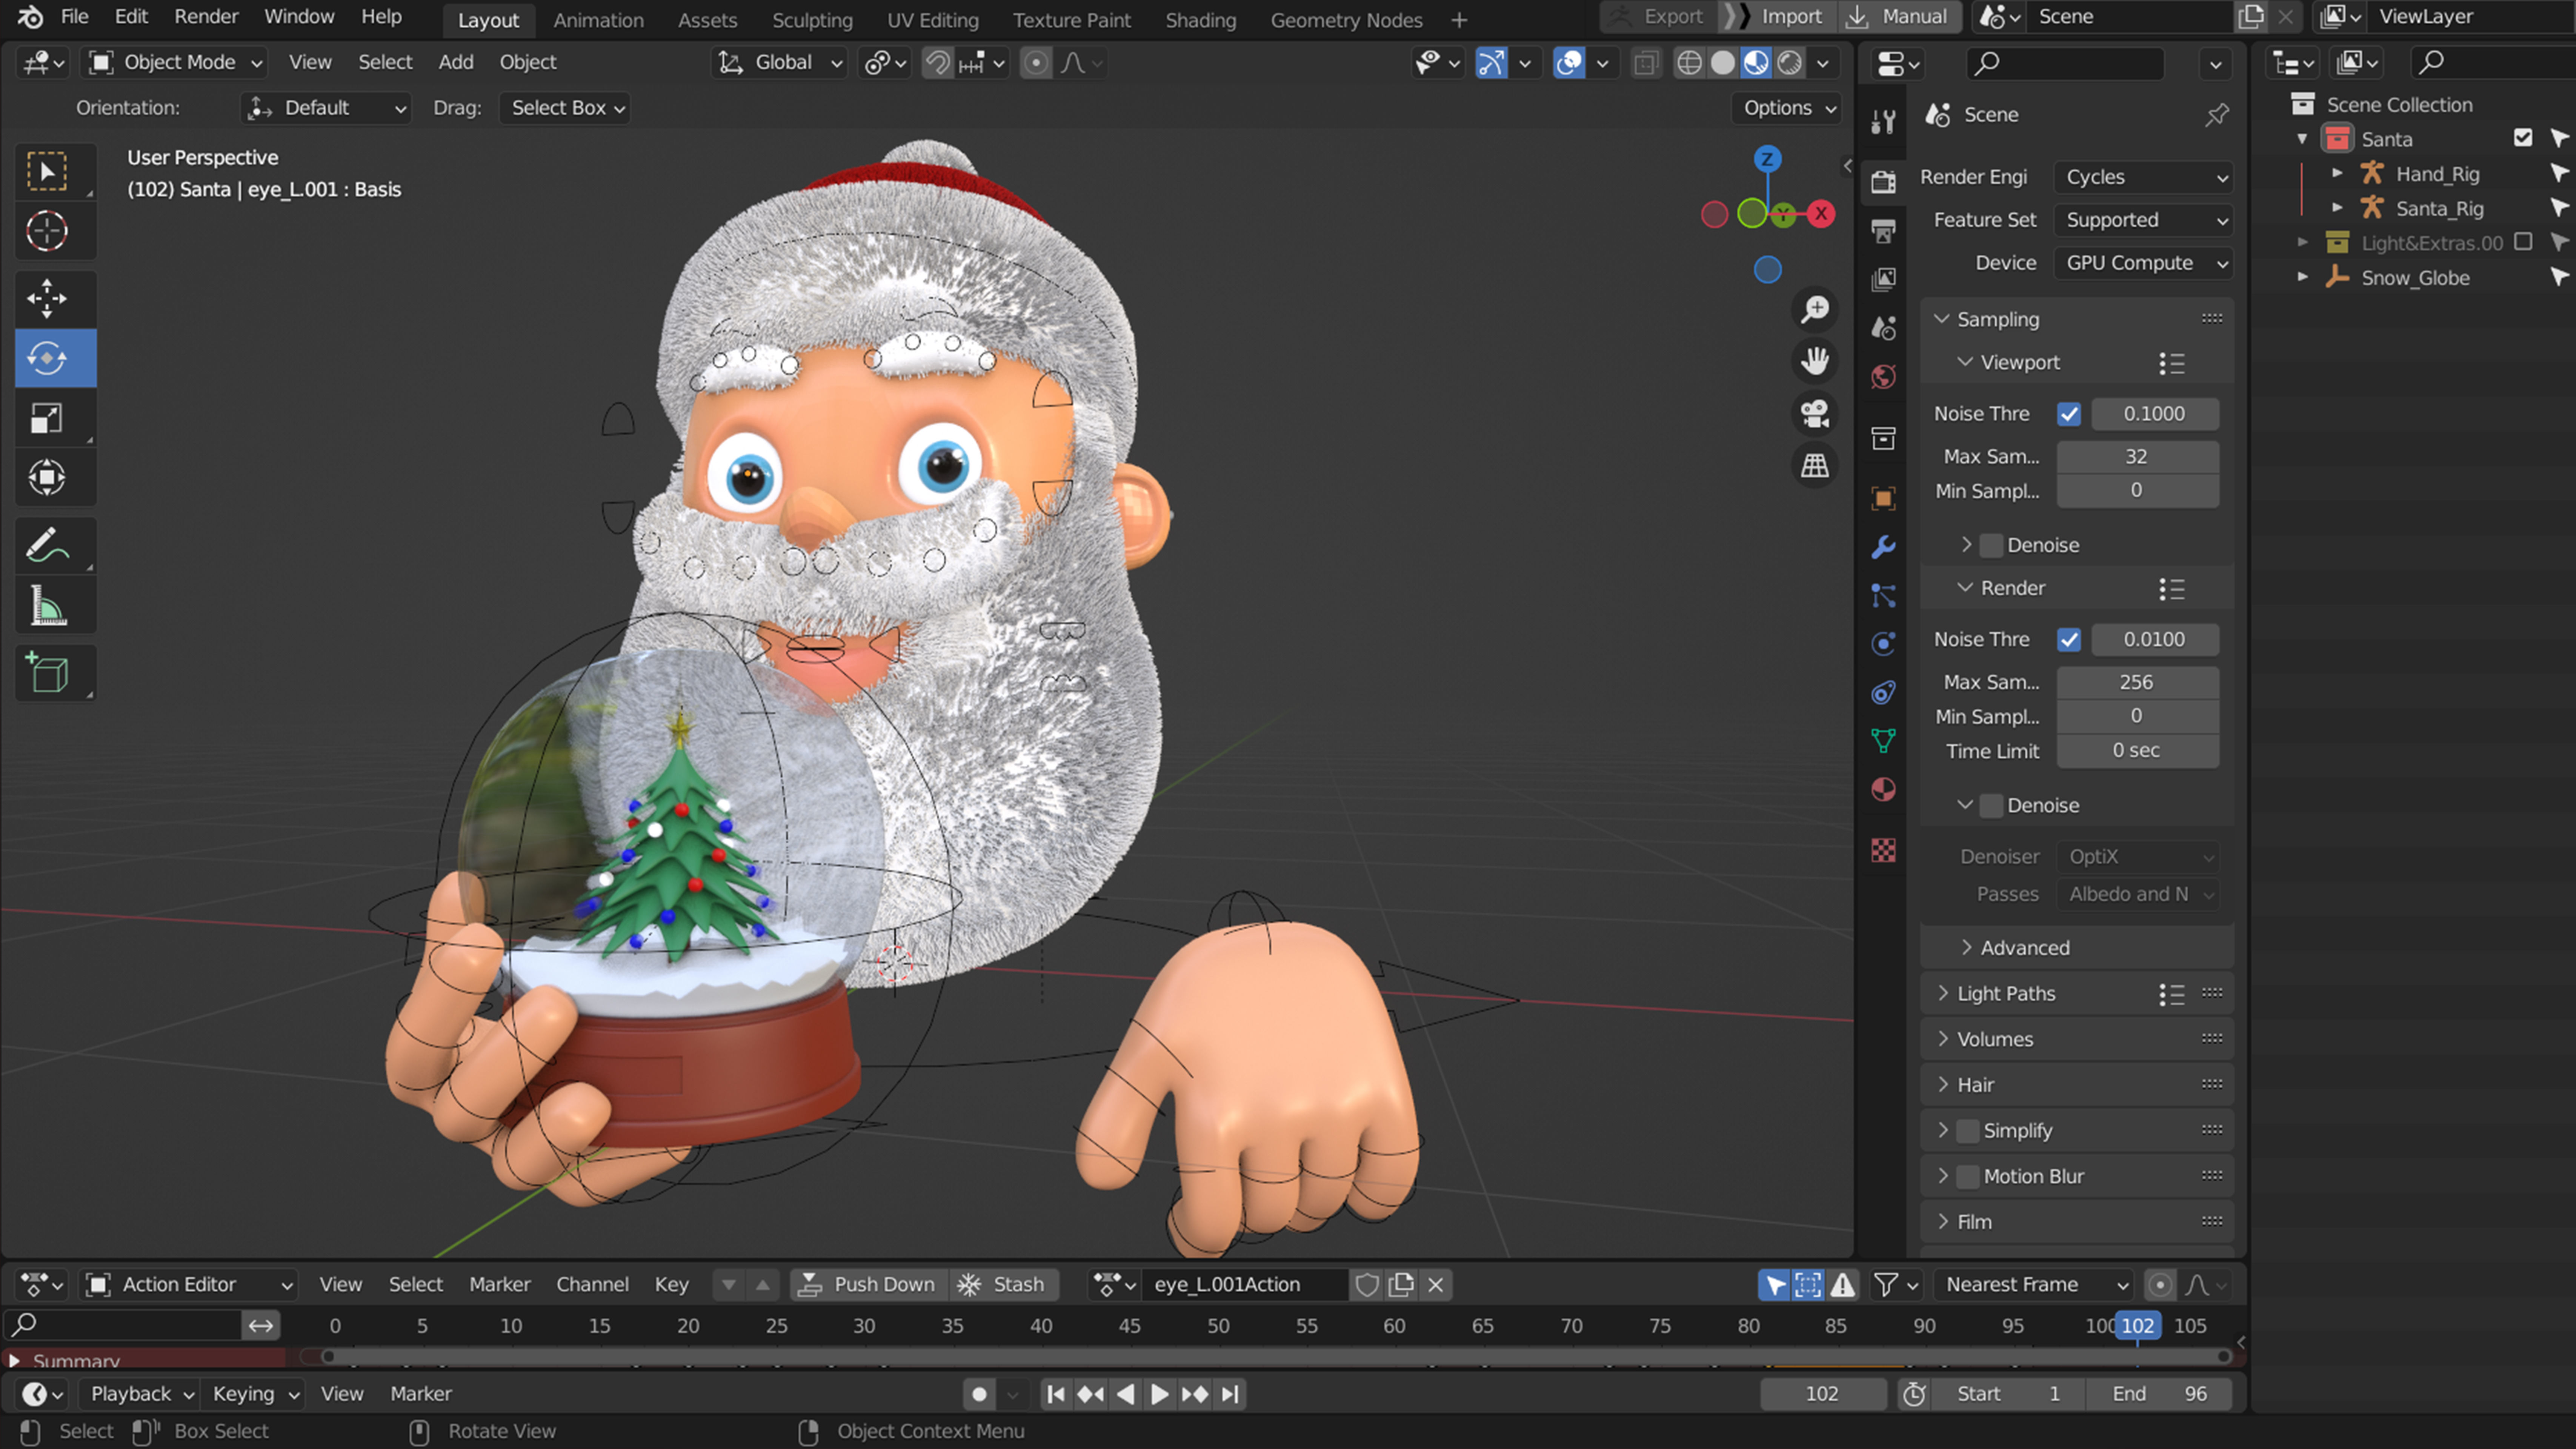Open the Tool properties tab
Image resolution: width=2576 pixels, height=1449 pixels.
pos(1883,122)
